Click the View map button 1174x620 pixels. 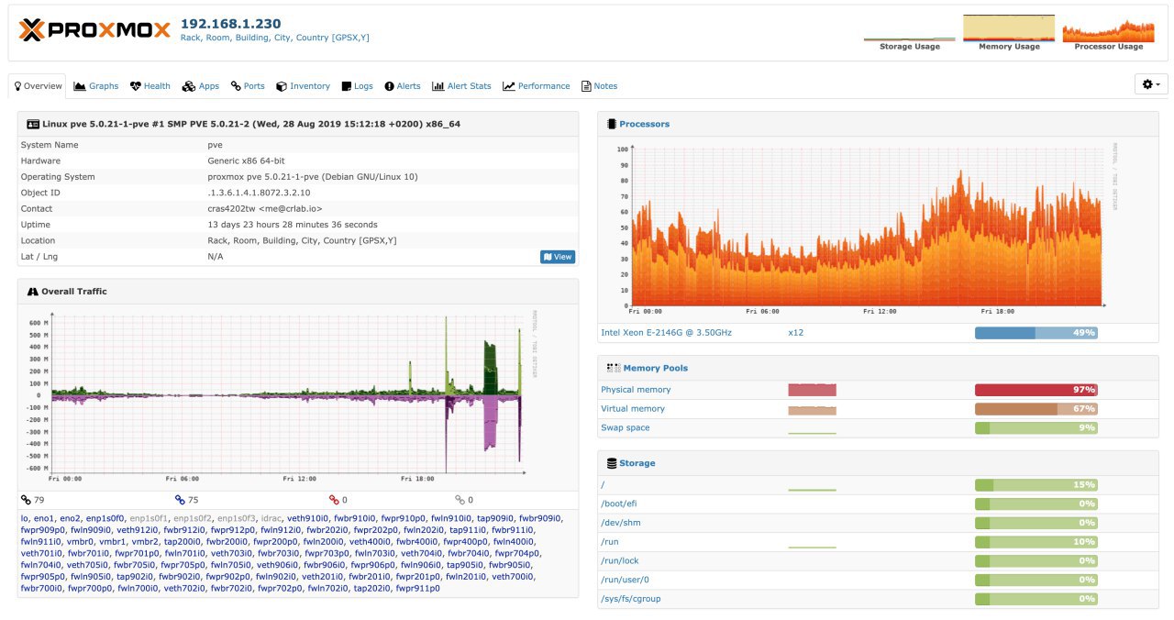[558, 257]
